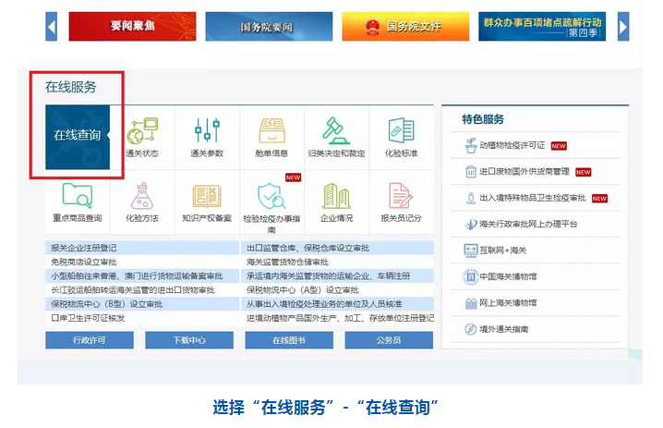Open 归类决定和裁定 gavel icon

(336, 131)
